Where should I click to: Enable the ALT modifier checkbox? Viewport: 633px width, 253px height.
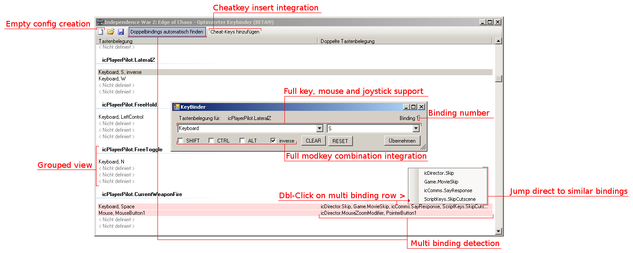[242, 141]
